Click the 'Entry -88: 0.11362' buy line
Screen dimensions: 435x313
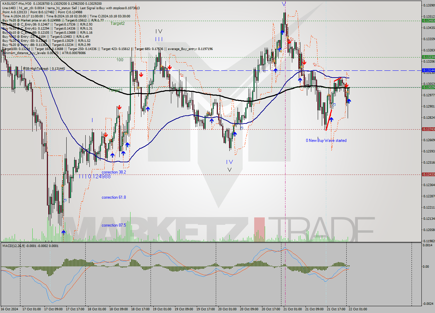click(x=46, y=45)
